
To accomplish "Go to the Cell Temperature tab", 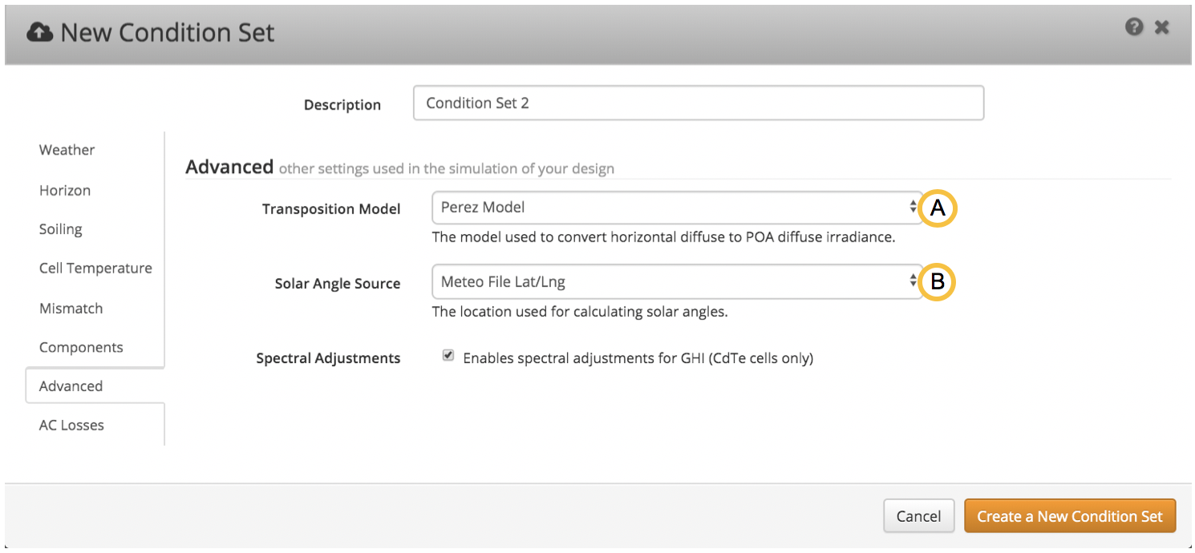I will tap(95, 268).
